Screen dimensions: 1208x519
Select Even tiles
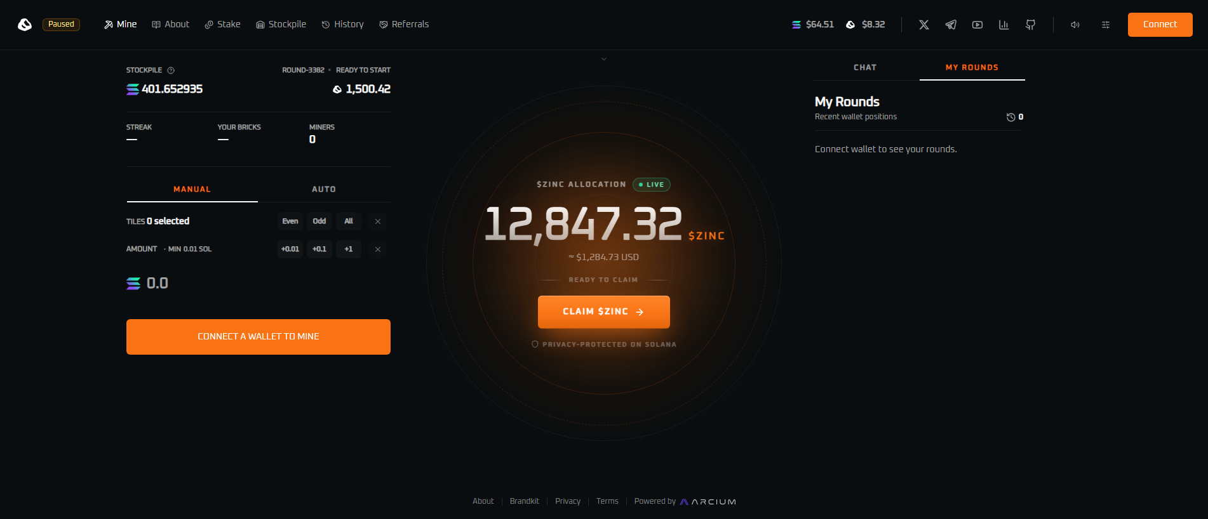(290, 221)
